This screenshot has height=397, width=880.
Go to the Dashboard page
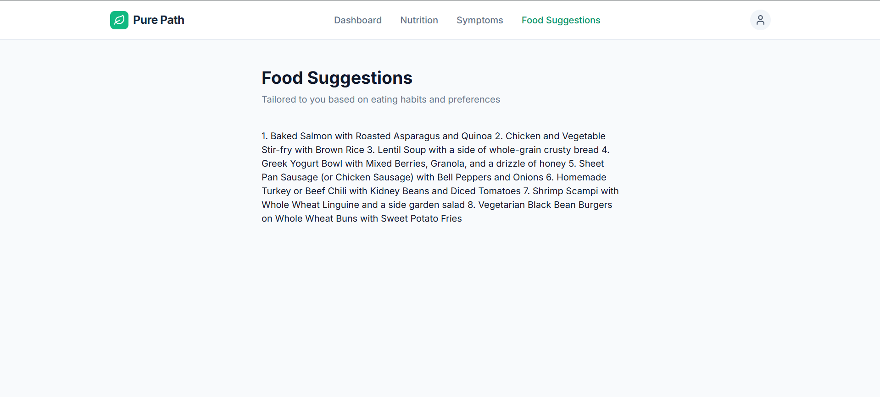[358, 20]
